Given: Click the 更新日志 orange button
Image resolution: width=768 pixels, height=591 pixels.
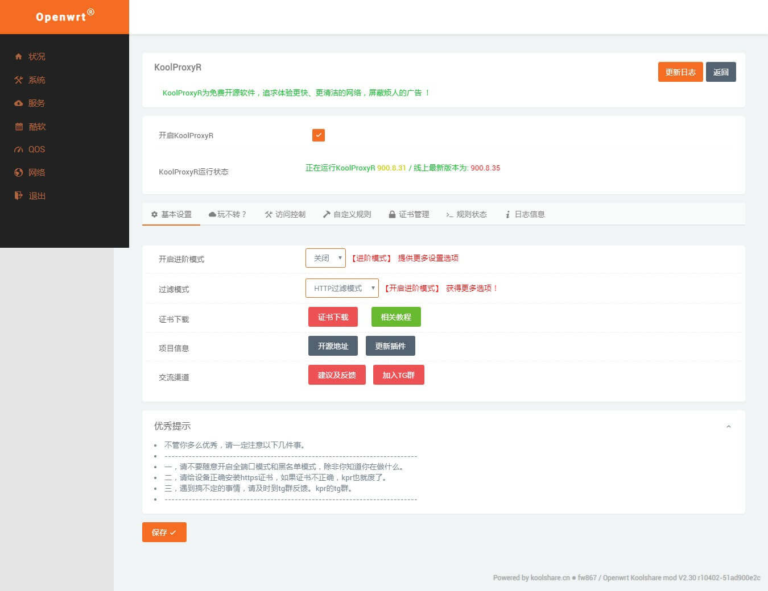Looking at the screenshot, I should pyautogui.click(x=680, y=72).
